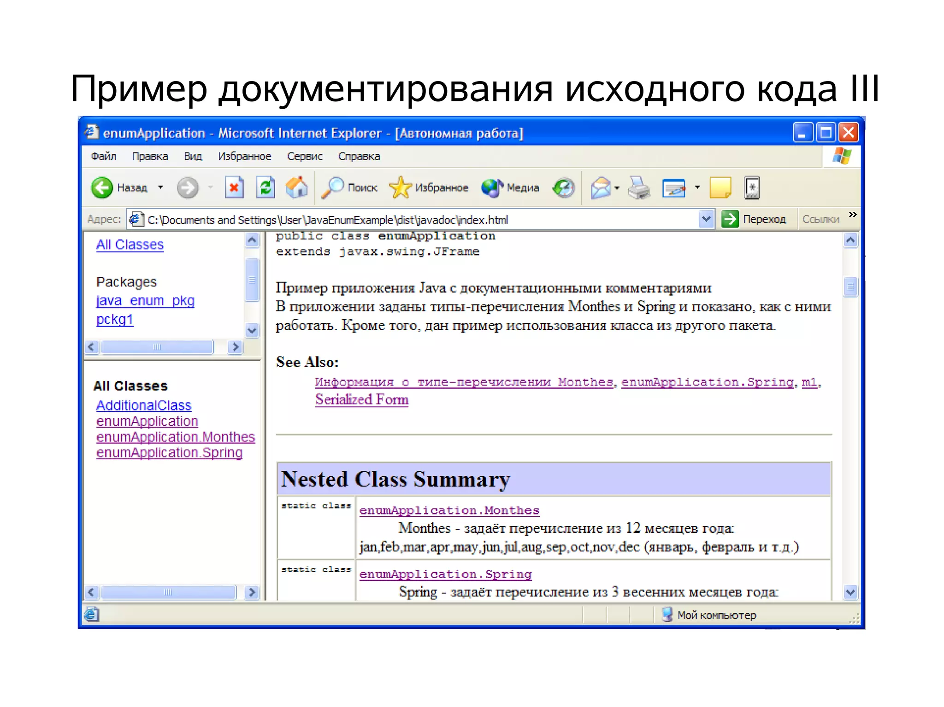Click the Mail envelope icon
The width and height of the screenshot is (944, 707).
pos(601,188)
